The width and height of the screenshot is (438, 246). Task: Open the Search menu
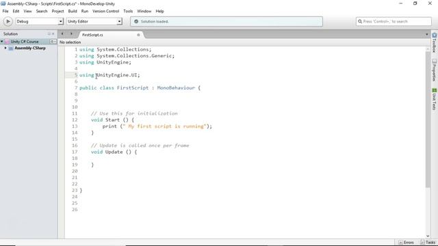(x=42, y=11)
